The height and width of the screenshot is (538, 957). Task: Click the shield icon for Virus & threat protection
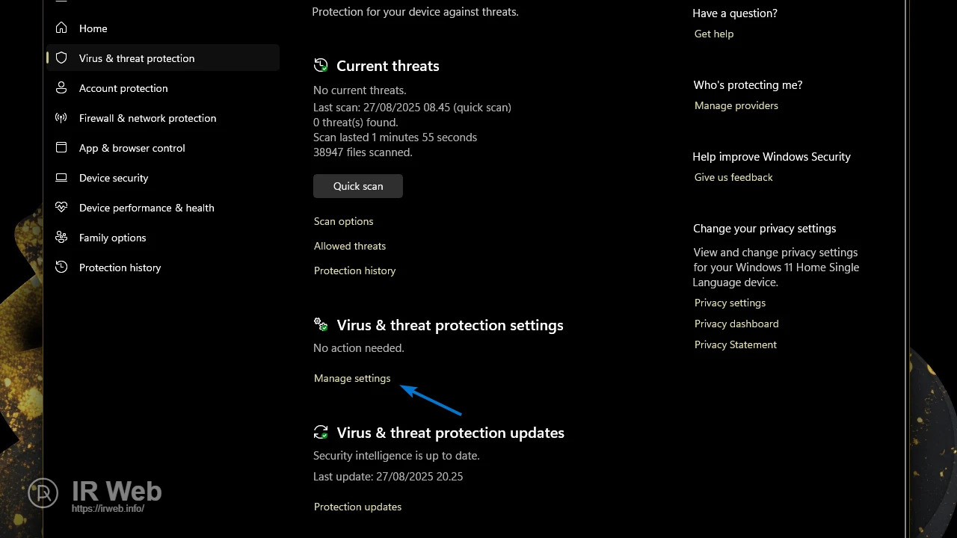[x=61, y=58]
